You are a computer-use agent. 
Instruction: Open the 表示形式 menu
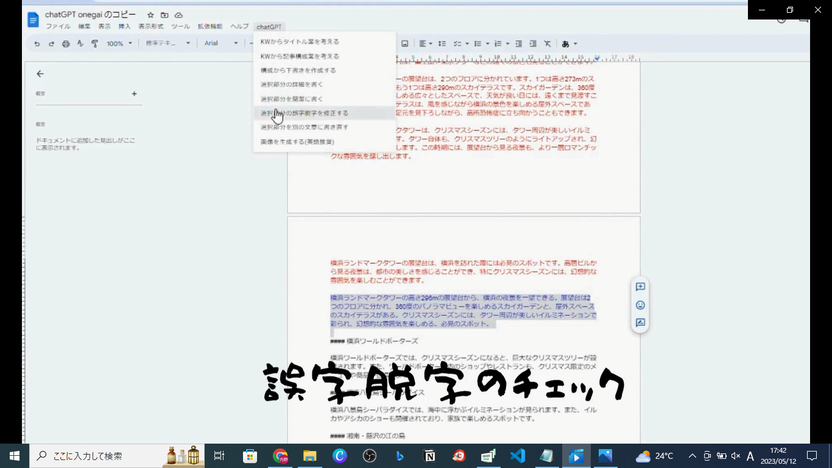(x=150, y=27)
